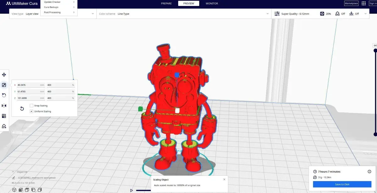
Task: Open the View type dropdown
Action: 53,14
